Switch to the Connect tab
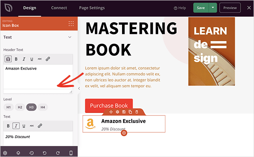Screen dimensions: 254x157 (x=59, y=8)
